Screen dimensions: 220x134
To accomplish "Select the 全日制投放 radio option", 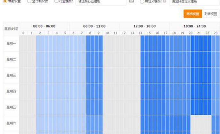I will coord(29,1).
